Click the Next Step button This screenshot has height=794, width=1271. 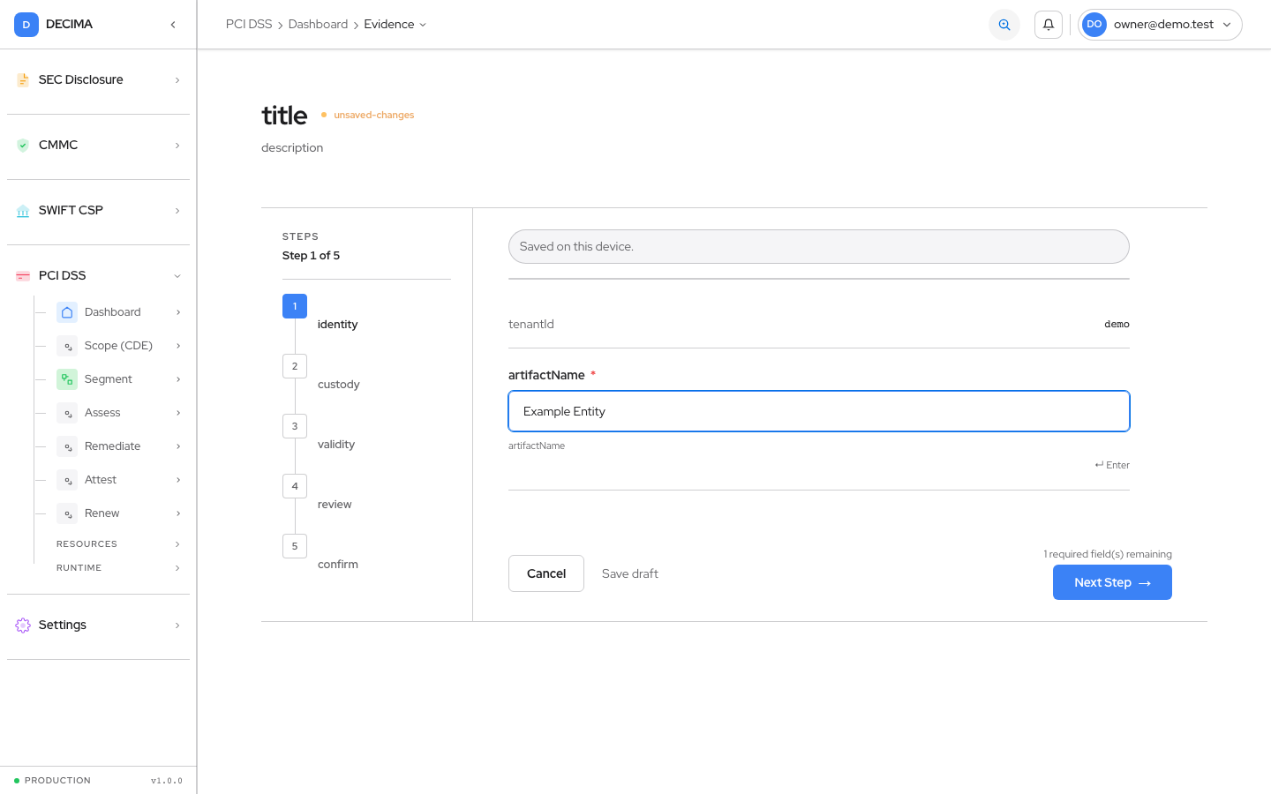(x=1112, y=582)
